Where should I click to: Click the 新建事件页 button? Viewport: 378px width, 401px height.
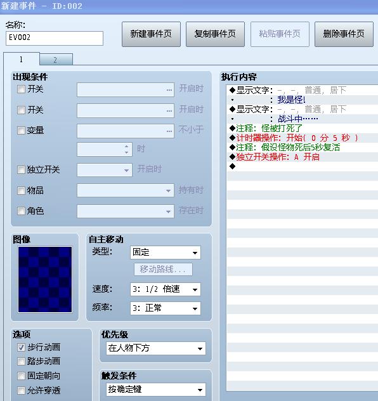(x=151, y=34)
